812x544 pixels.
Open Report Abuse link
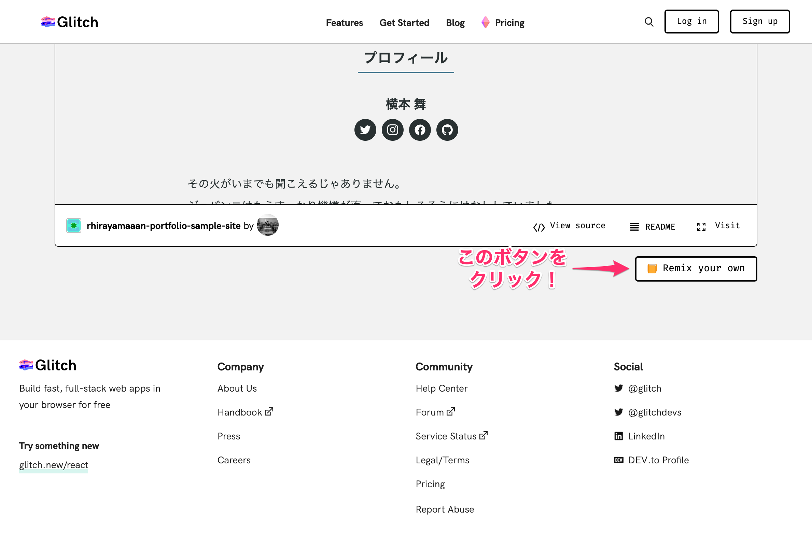point(445,509)
